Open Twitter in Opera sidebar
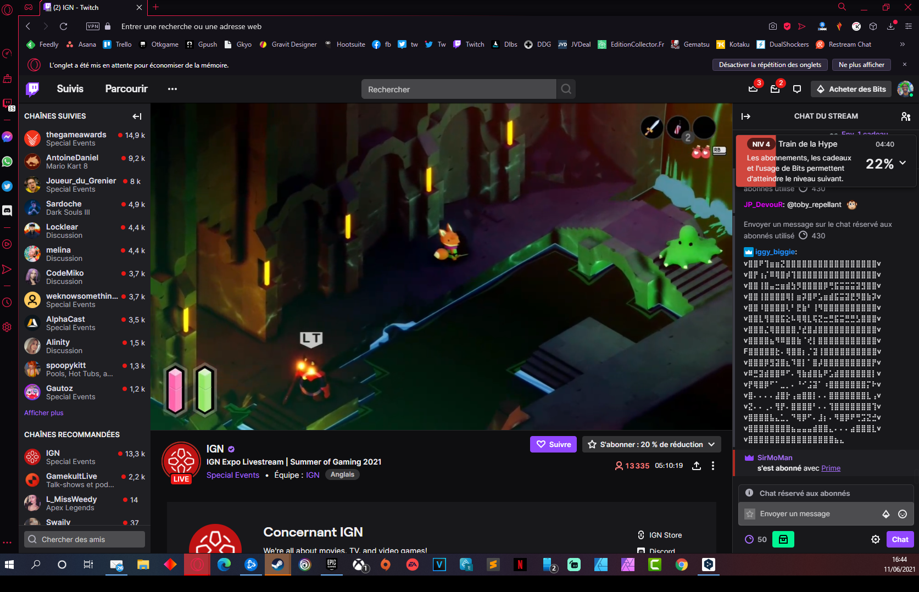This screenshot has width=919, height=592. click(7, 186)
